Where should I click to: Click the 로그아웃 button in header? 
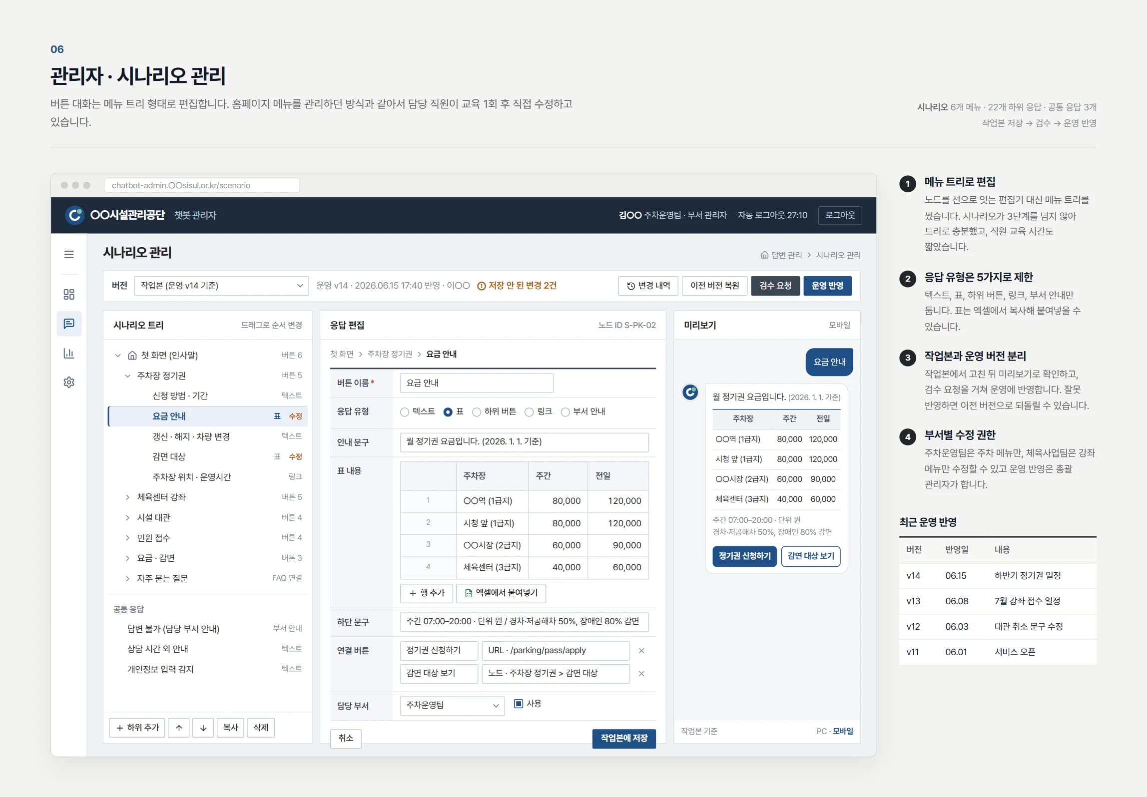(840, 215)
